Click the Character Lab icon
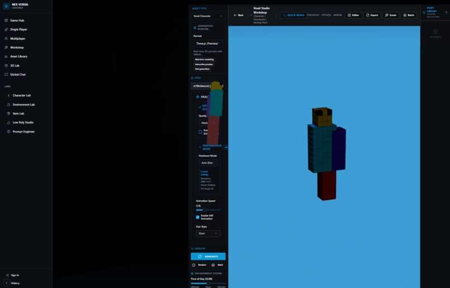Viewport: 450px width, 288px height. click(8, 95)
